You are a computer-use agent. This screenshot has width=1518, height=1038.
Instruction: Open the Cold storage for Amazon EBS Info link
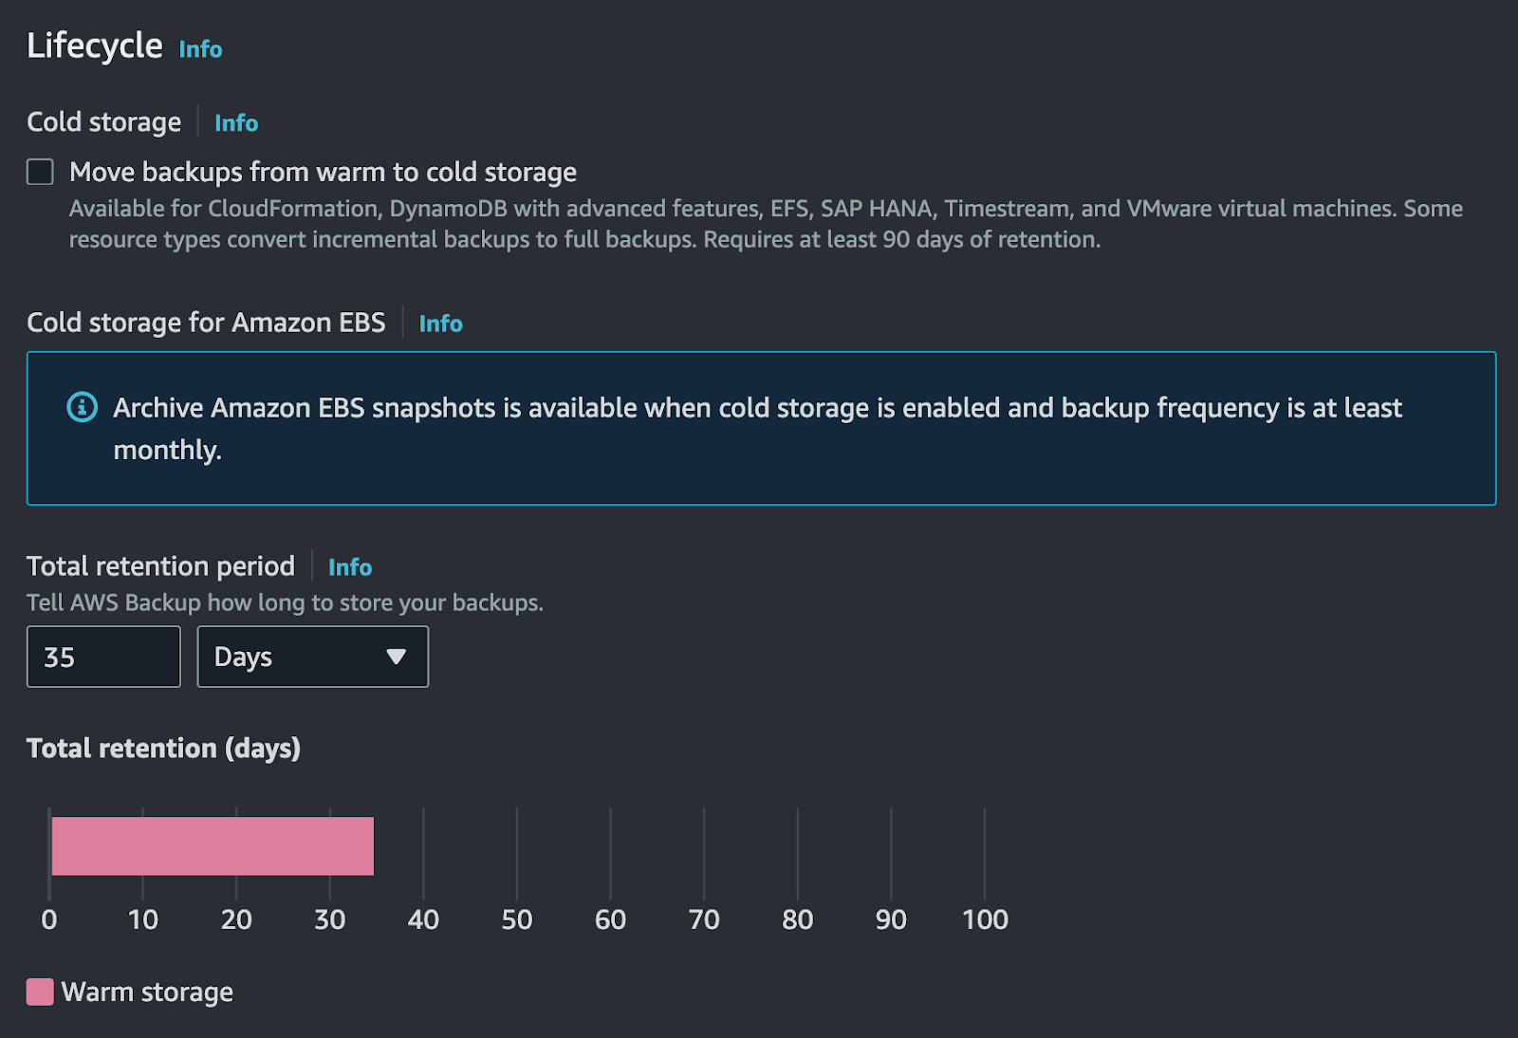click(x=440, y=324)
